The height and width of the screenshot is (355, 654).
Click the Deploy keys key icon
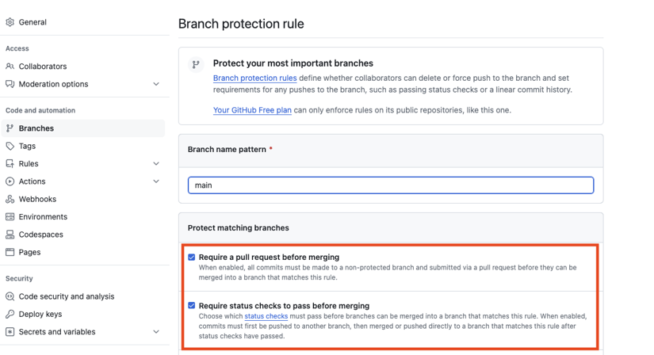tap(10, 314)
